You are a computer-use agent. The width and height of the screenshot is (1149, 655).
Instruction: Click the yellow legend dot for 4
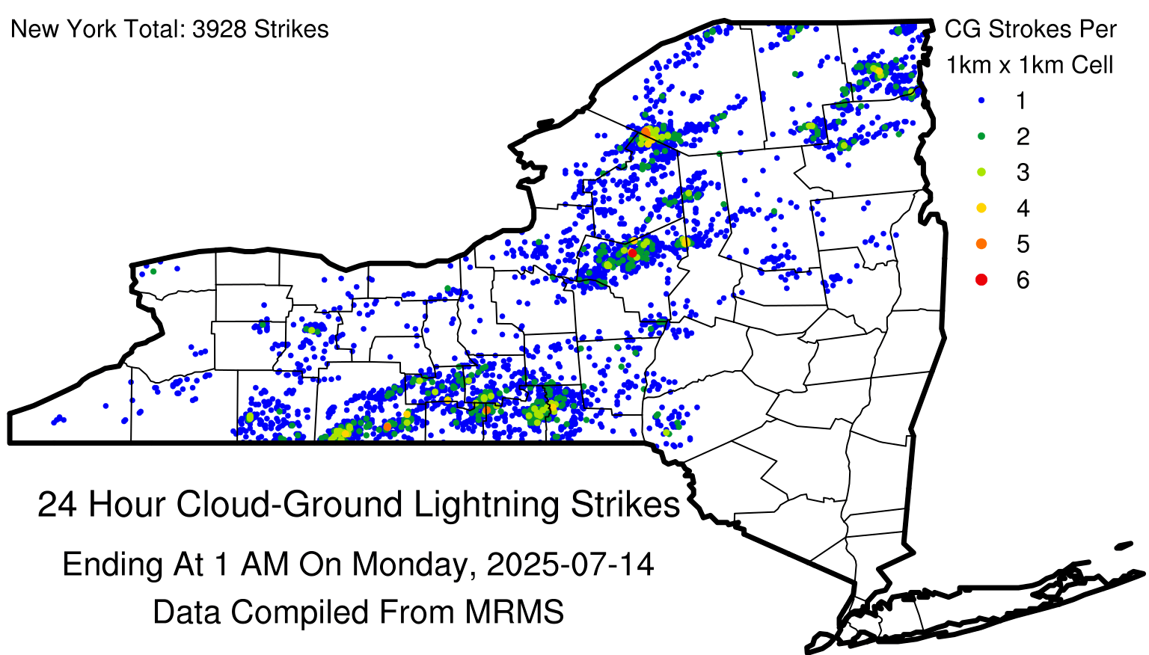click(x=981, y=208)
